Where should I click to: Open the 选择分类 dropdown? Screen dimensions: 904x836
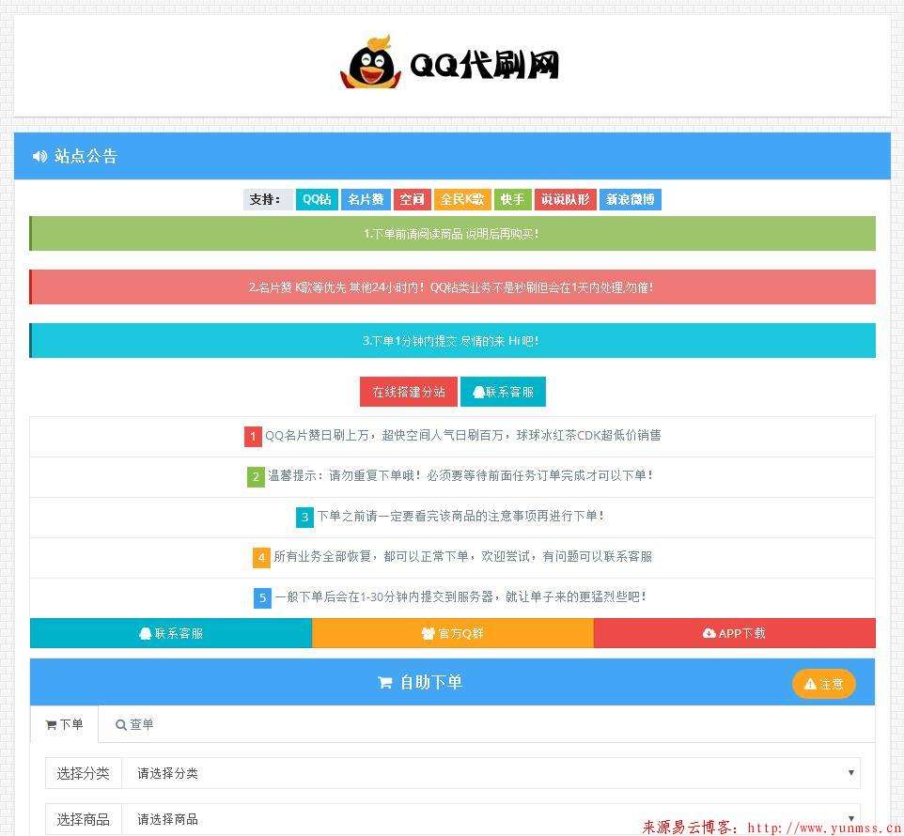click(x=491, y=773)
